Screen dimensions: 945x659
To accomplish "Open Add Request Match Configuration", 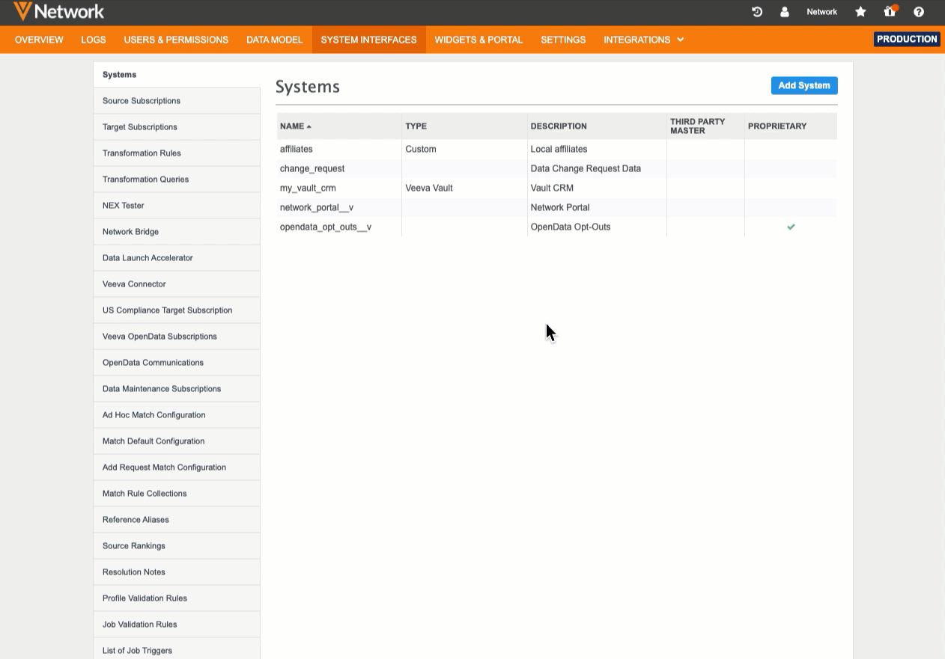I will pos(177,468).
